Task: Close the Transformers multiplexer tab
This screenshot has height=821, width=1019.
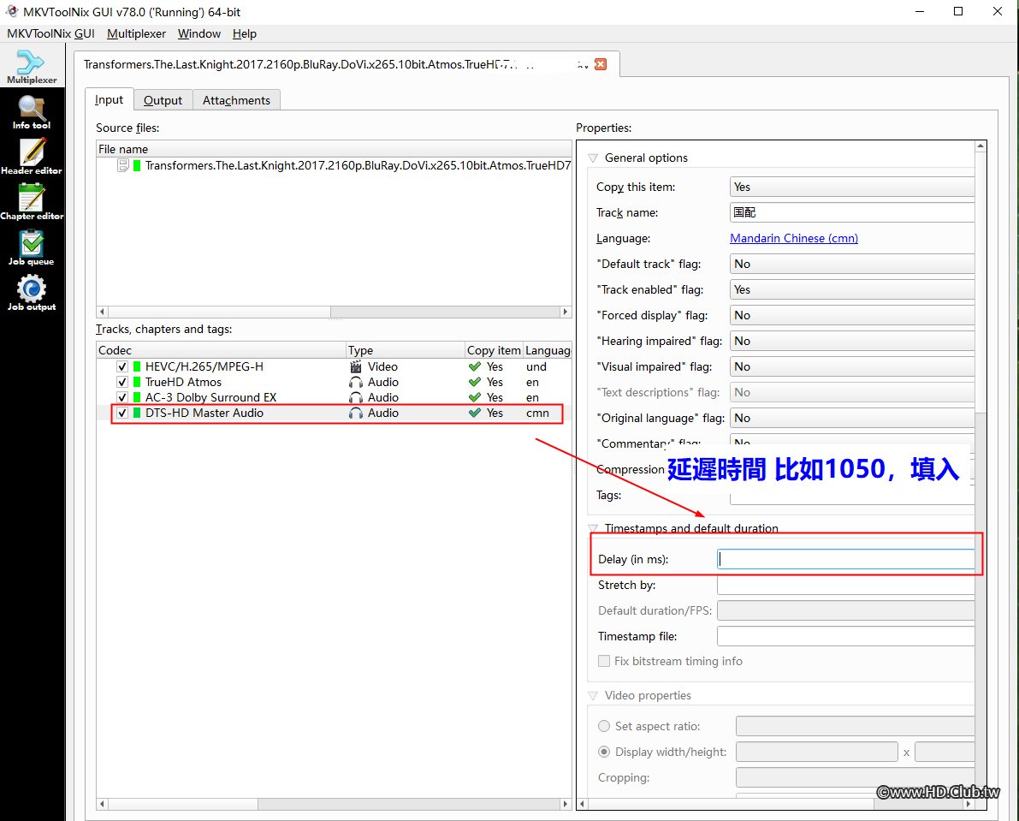Action: pos(601,64)
